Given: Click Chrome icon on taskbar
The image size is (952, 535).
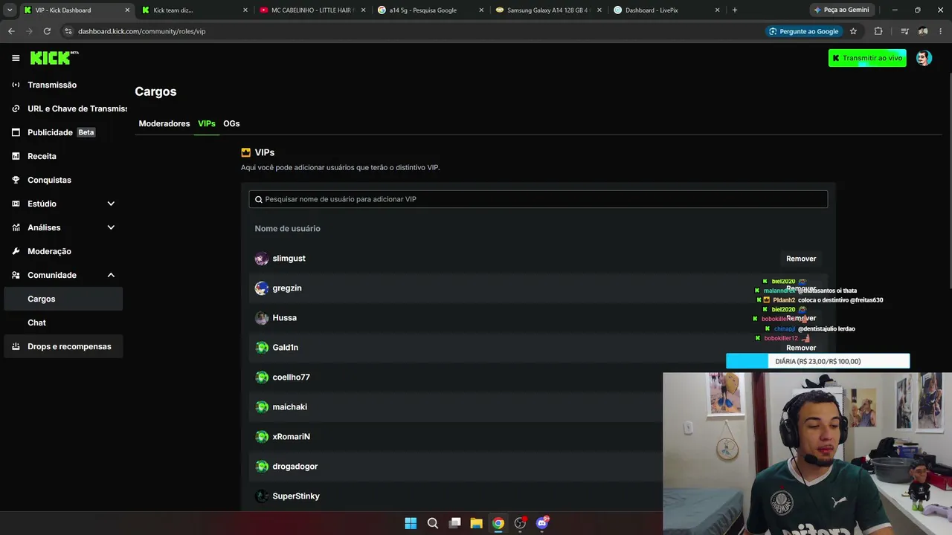Looking at the screenshot, I should click(498, 523).
